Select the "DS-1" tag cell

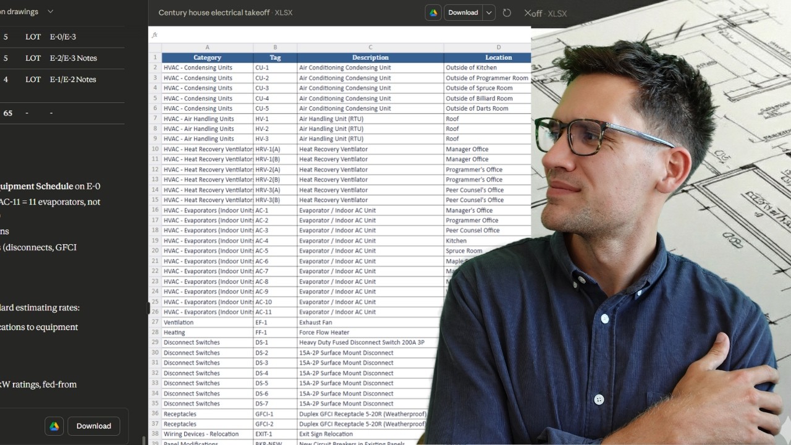click(275, 342)
